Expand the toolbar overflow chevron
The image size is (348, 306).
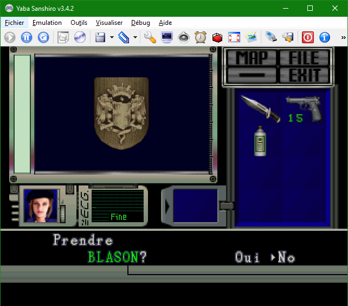(343, 38)
